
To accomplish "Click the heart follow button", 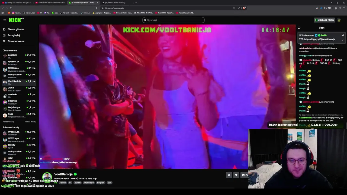I will coord(236,175).
